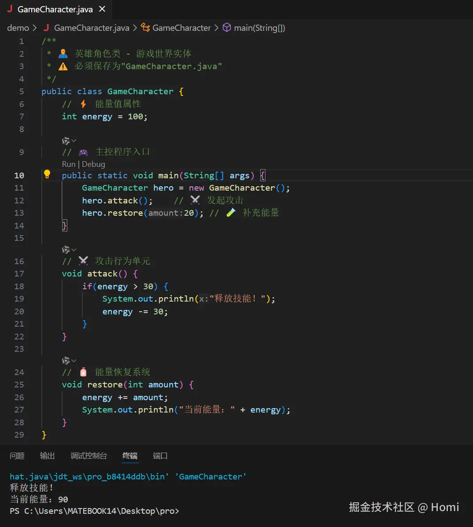Viewport: 473px width, 527px height.
Task: Click the Java file icon in the tab
Action: pyautogui.click(x=10, y=9)
